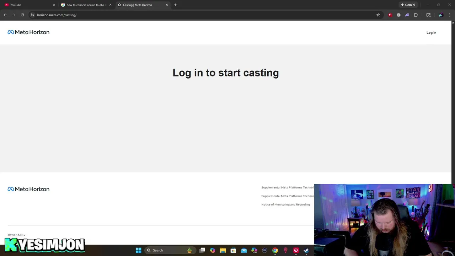The image size is (455, 256).
Task: Reload the Meta Horizon casting page
Action: (22, 15)
